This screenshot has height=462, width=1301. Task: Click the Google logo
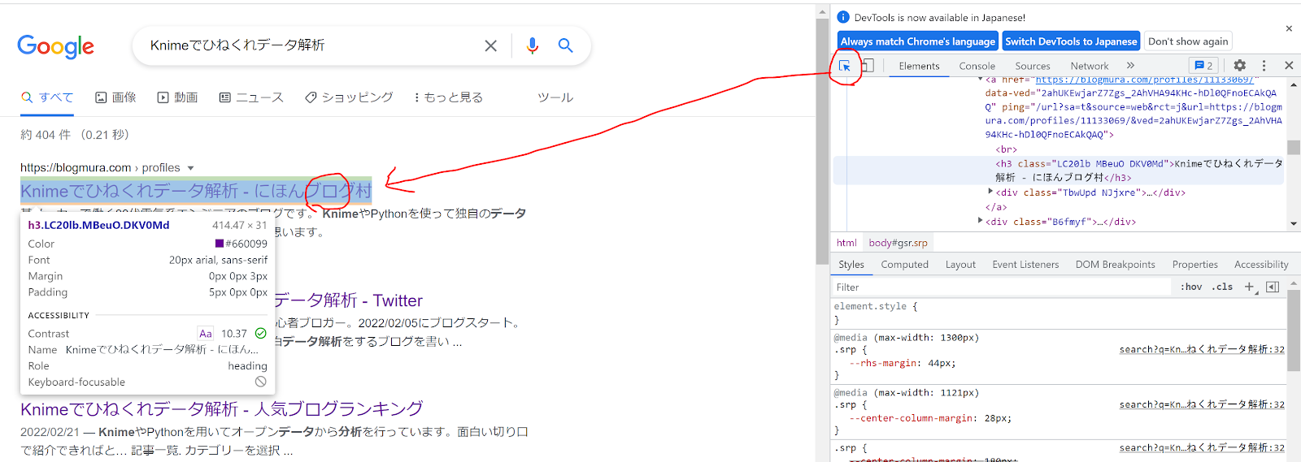pos(55,46)
